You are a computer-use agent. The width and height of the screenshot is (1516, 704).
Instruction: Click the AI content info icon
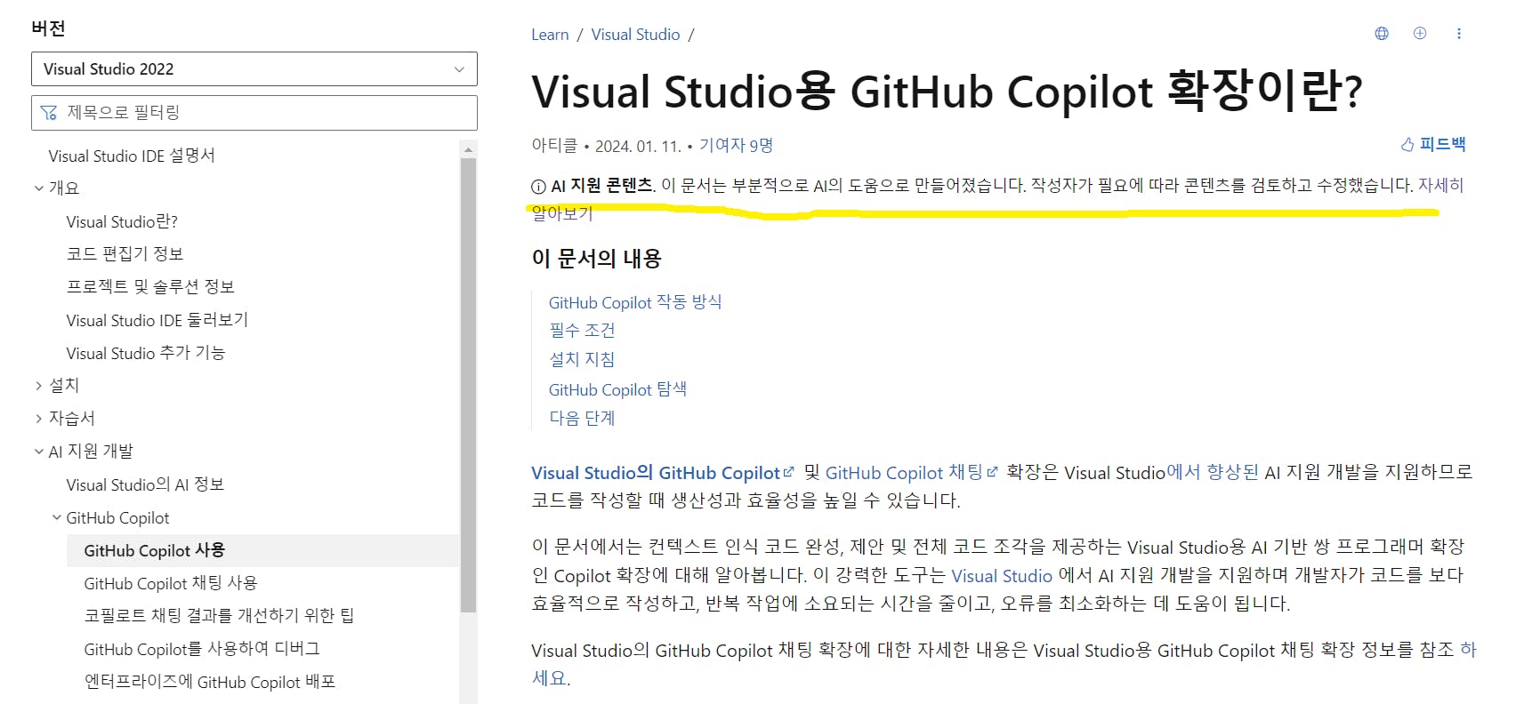point(538,187)
